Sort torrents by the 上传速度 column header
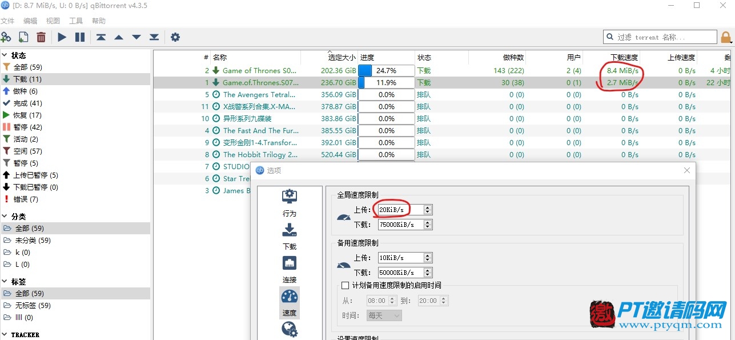 coord(669,57)
